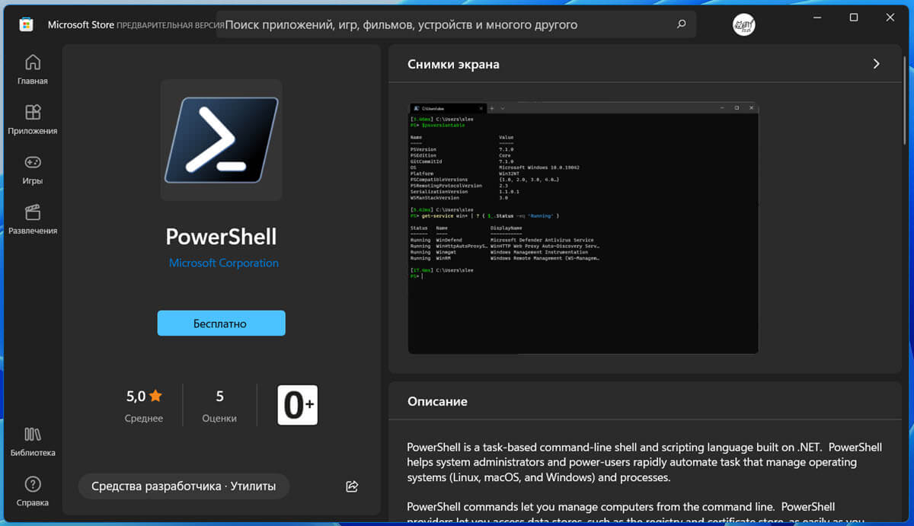914x526 pixels.
Task: Click Бесплатно to get PowerShell
Action: click(x=222, y=323)
